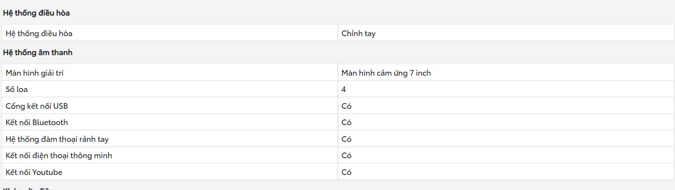Click 'Có' value for smartphone connection row

pyautogui.click(x=346, y=156)
